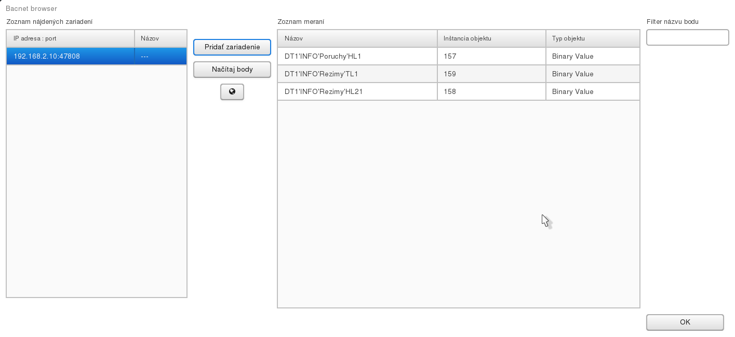
Task: Click the Názov header in Zoznam meraní
Action: coord(357,38)
